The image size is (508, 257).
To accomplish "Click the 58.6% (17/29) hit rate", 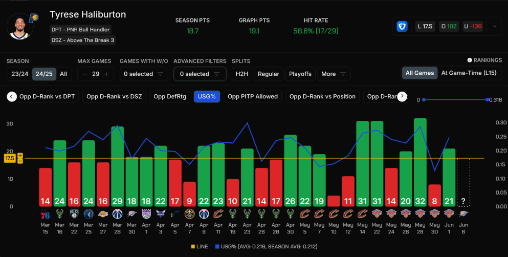I will [x=316, y=31].
